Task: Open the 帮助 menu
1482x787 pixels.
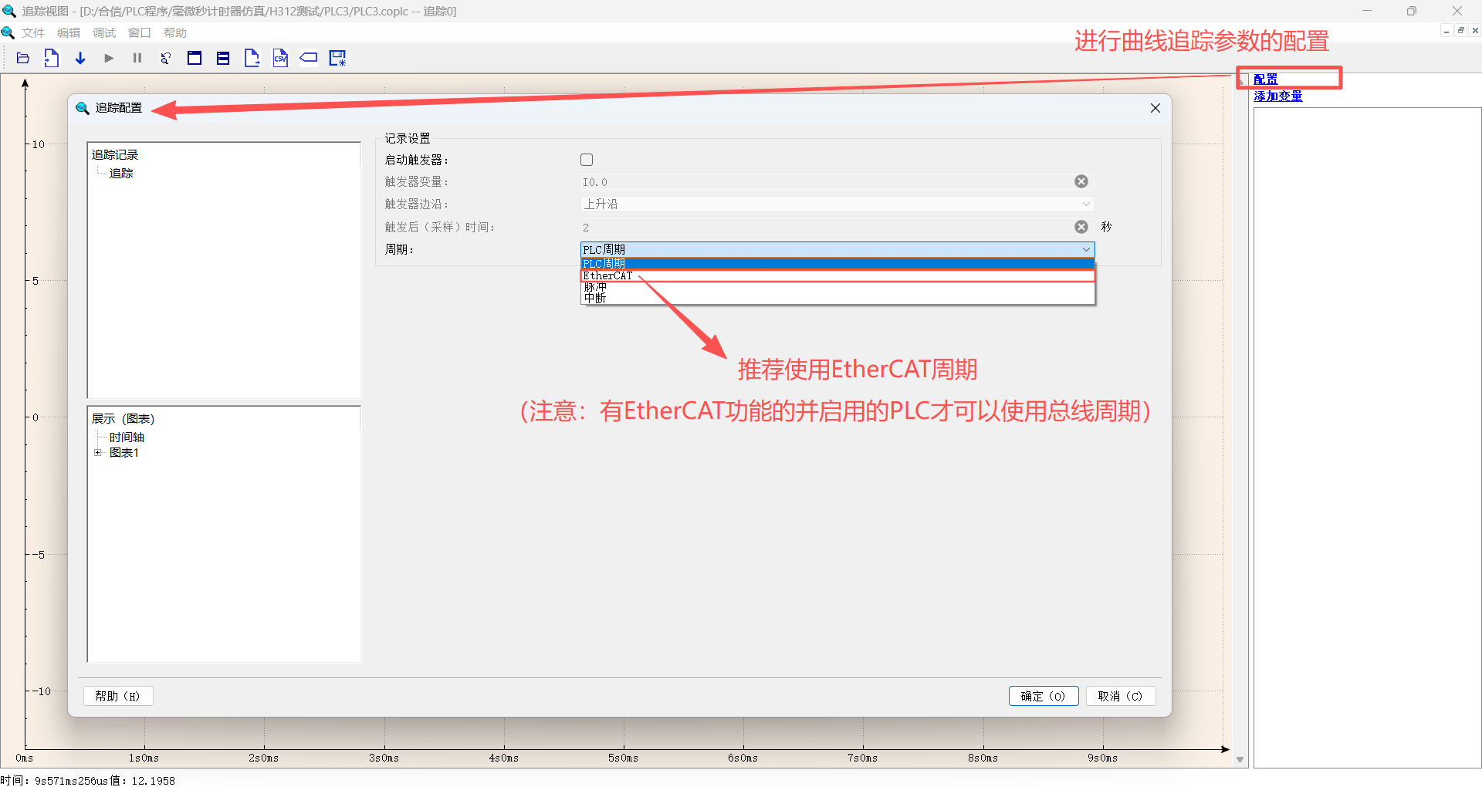Action: pyautogui.click(x=175, y=33)
